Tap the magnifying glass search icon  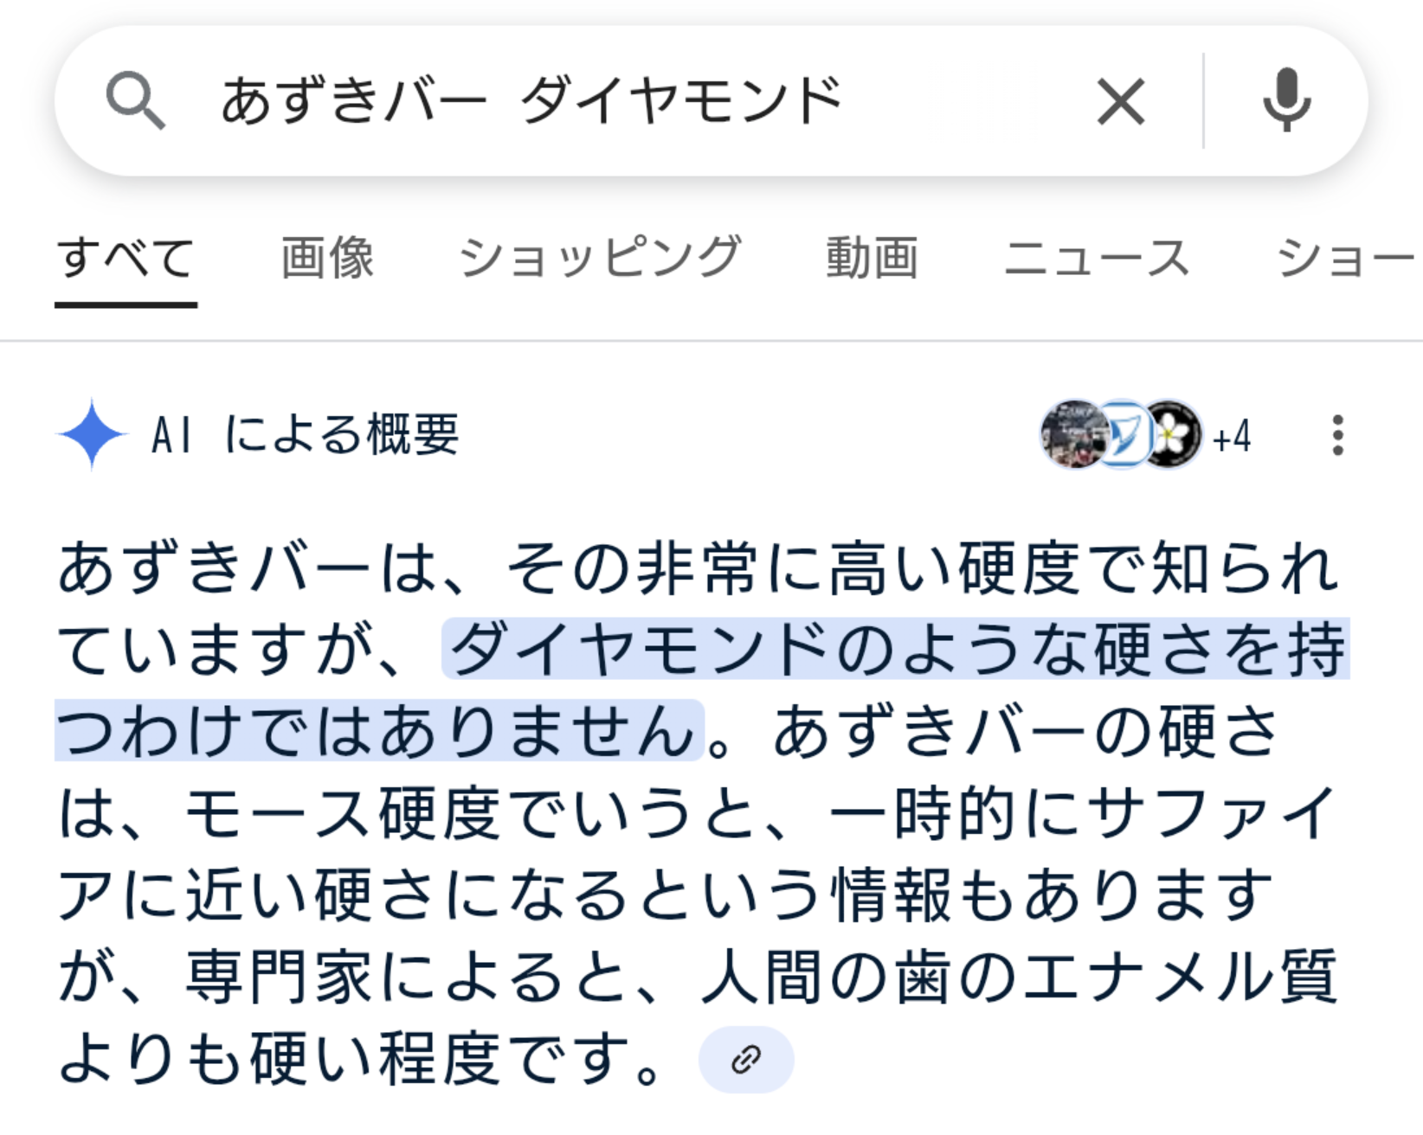pyautogui.click(x=135, y=101)
